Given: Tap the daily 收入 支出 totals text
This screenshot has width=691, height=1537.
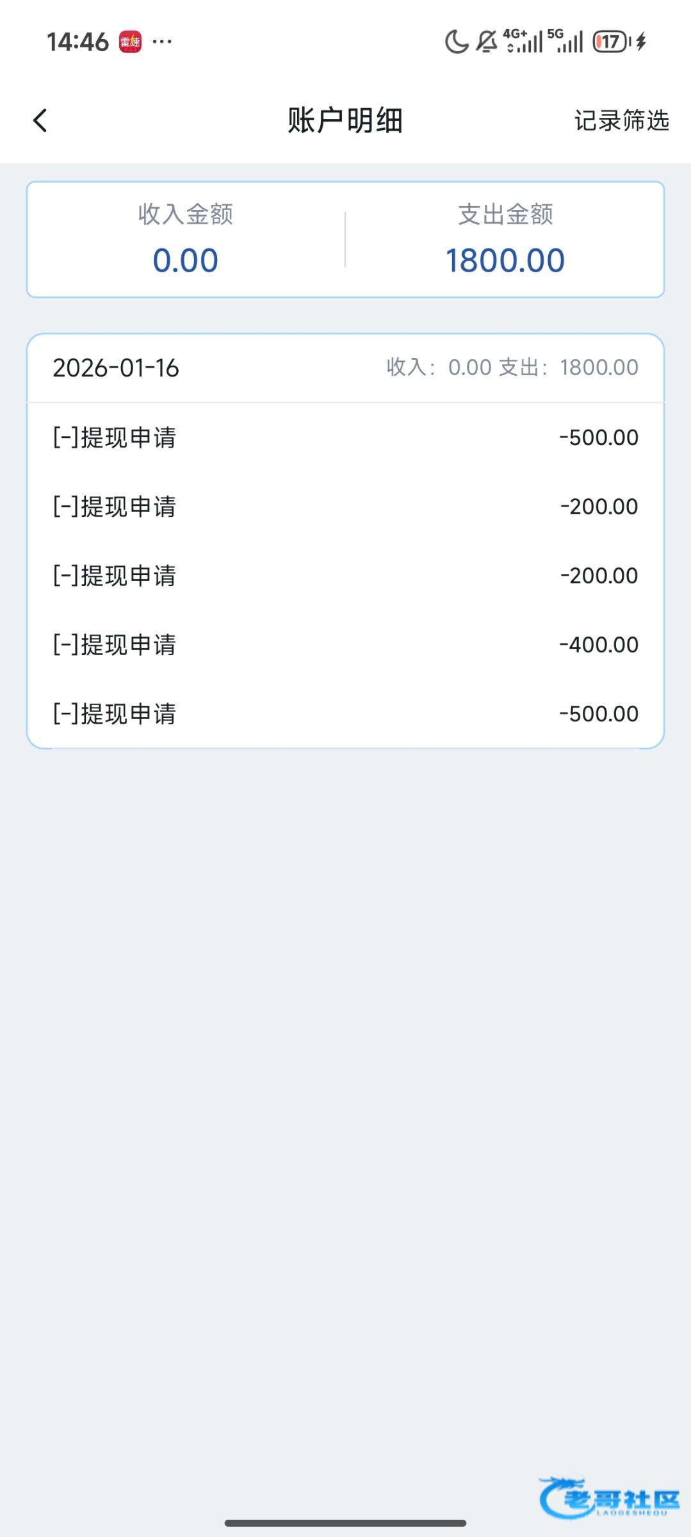Looking at the screenshot, I should pyautogui.click(x=512, y=368).
